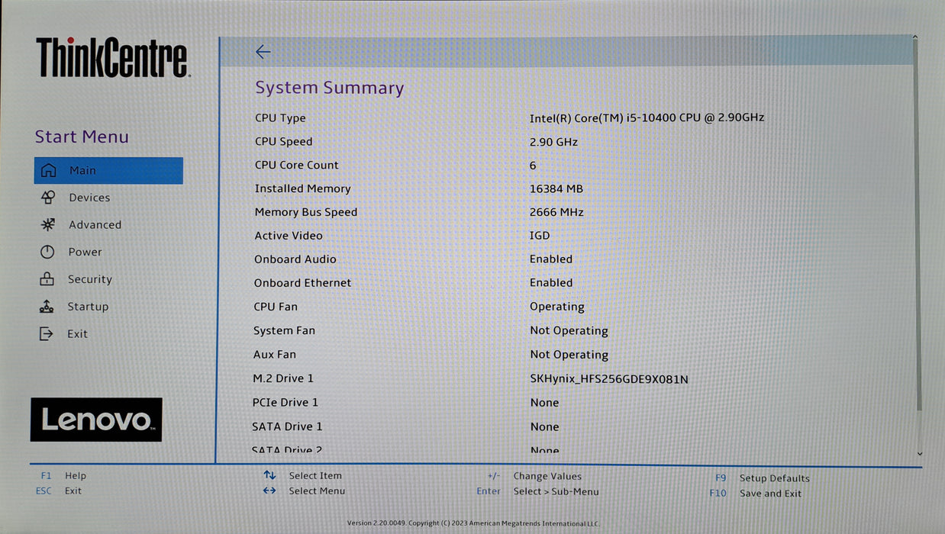Click the F1 Help hint
945x534 pixels.
pos(63,476)
